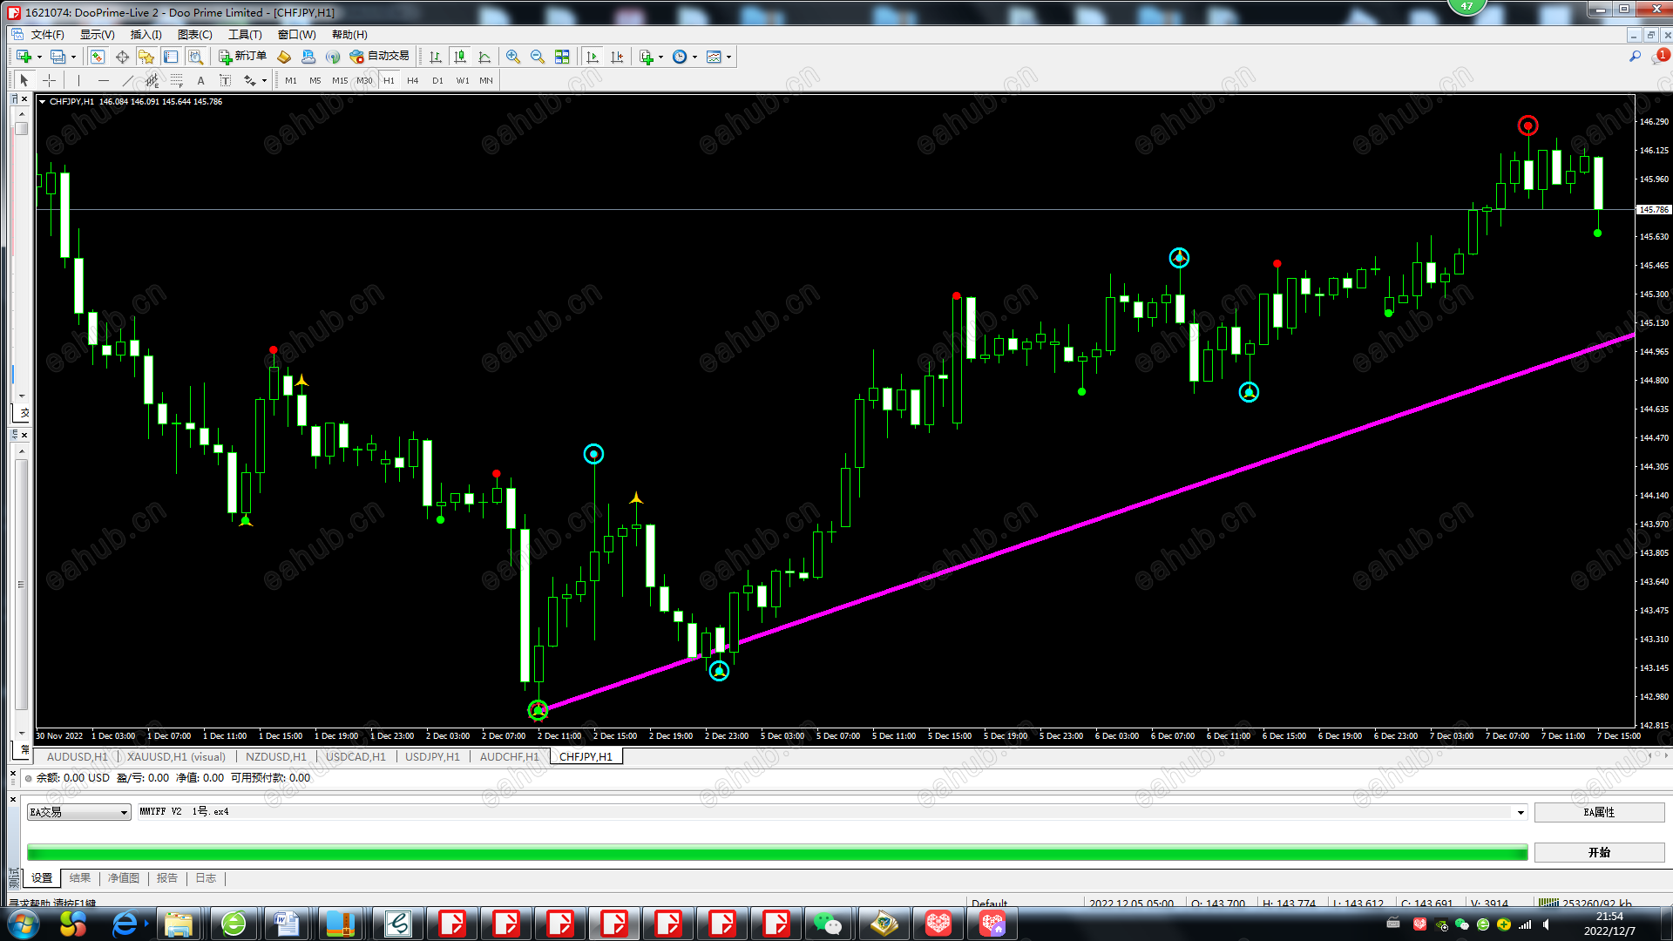Toggle AutoTrading (自动交易) button

point(379,57)
